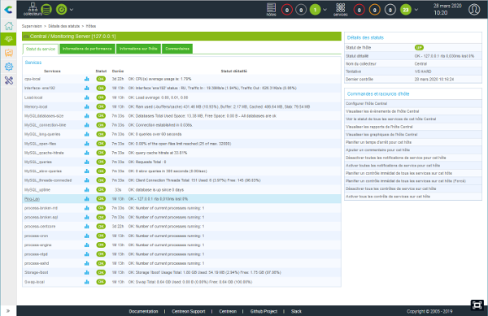
Task: Open the Commentaires tab
Action: point(177,49)
